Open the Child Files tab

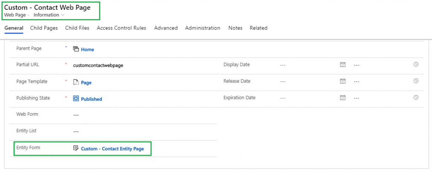click(77, 28)
